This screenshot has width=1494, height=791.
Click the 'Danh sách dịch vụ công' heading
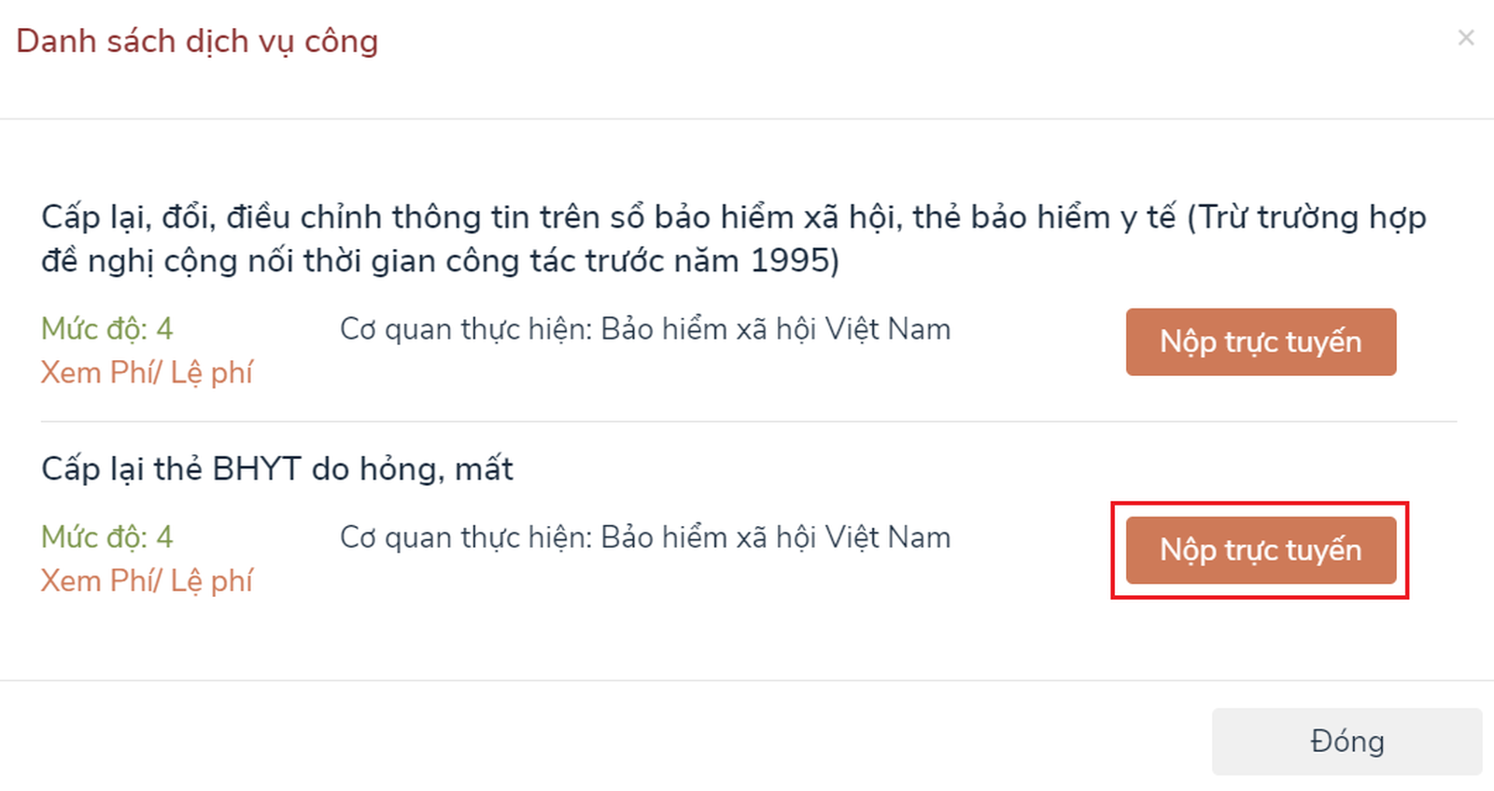[x=197, y=41]
